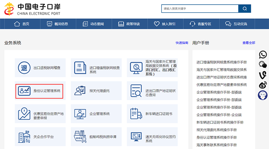Open manual 身份认证管理系统操作手册
This screenshot has width=269, height=149.
pyautogui.click(x=216, y=137)
